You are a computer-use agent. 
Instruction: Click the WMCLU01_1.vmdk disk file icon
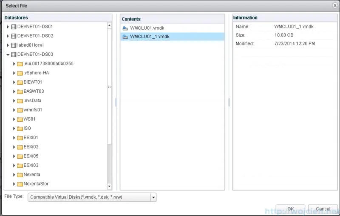pyautogui.click(x=125, y=37)
